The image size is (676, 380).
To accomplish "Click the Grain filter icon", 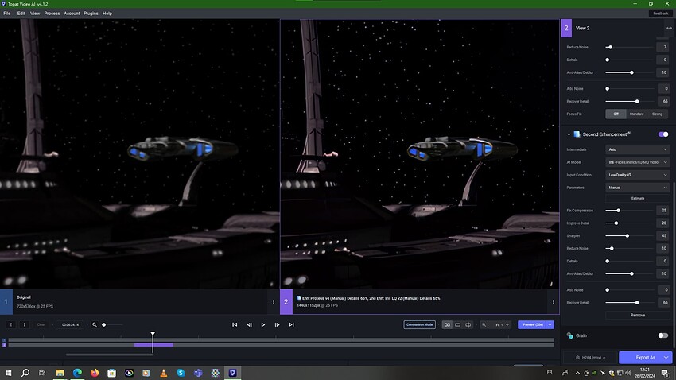I will (x=570, y=335).
